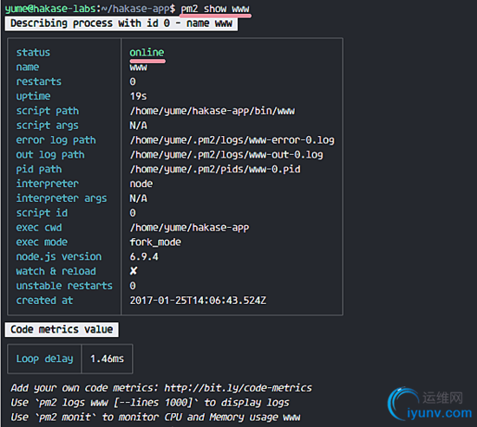Click the 'interpreter args' label
Image resolution: width=477 pixels, height=427 pixels.
point(62,198)
